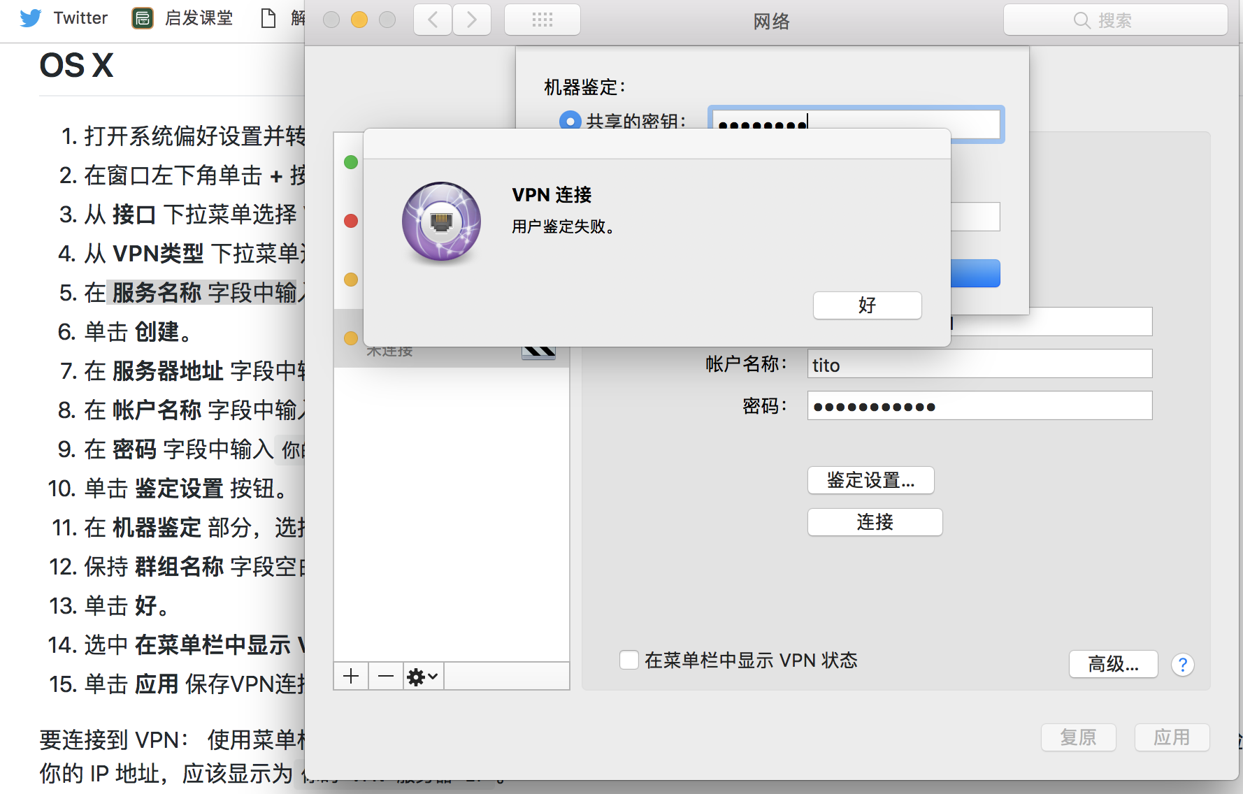The height and width of the screenshot is (794, 1243).
Task: Go forward with the right arrow
Action: 471,20
